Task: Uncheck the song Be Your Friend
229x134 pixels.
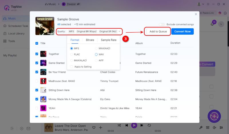Action: point(37,72)
